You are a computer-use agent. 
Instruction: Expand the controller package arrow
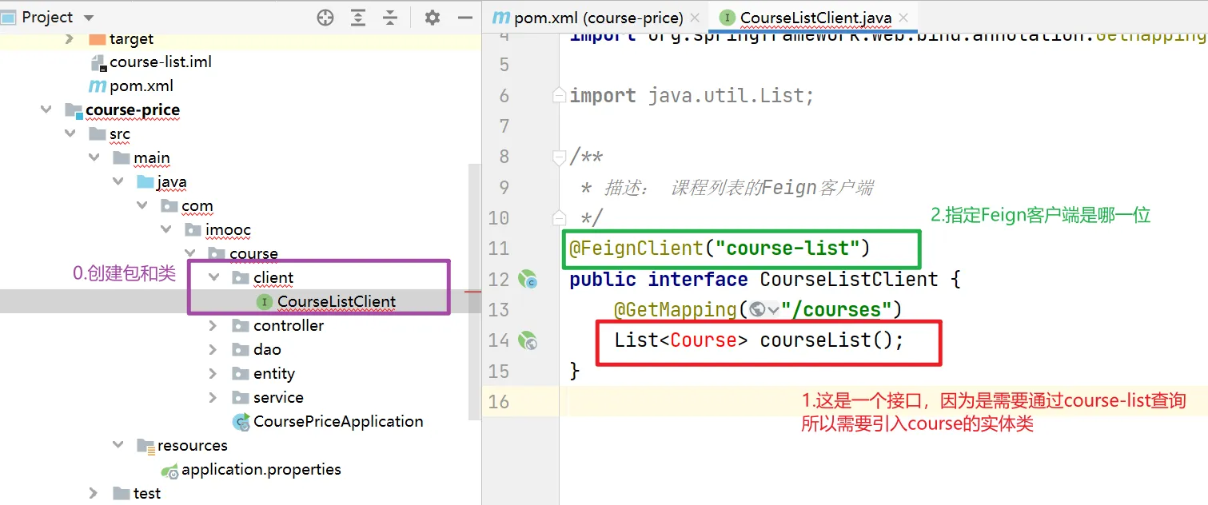pos(213,325)
